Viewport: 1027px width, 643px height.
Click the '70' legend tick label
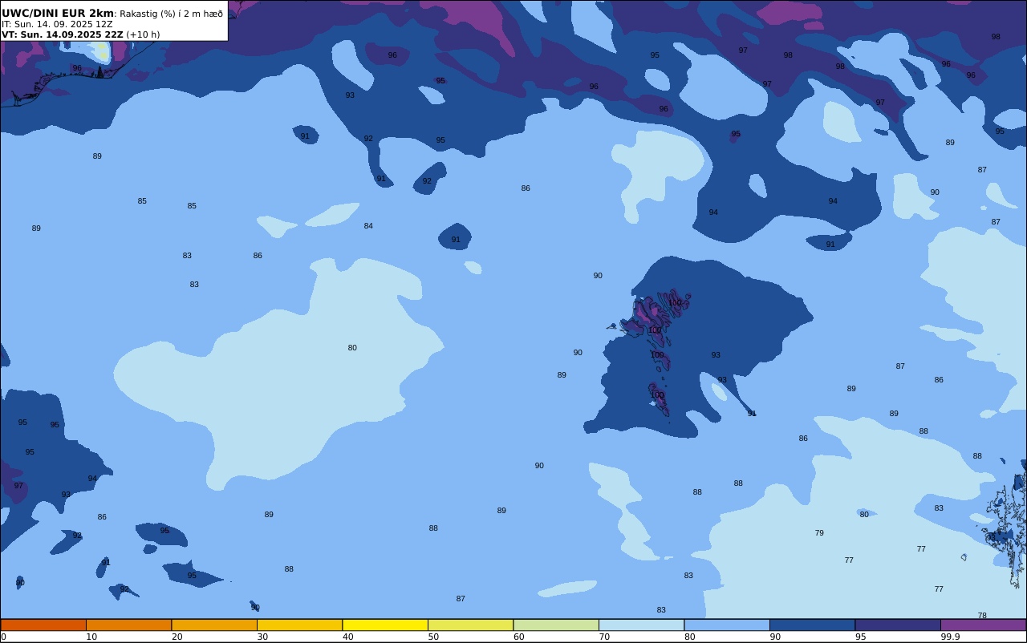point(604,637)
